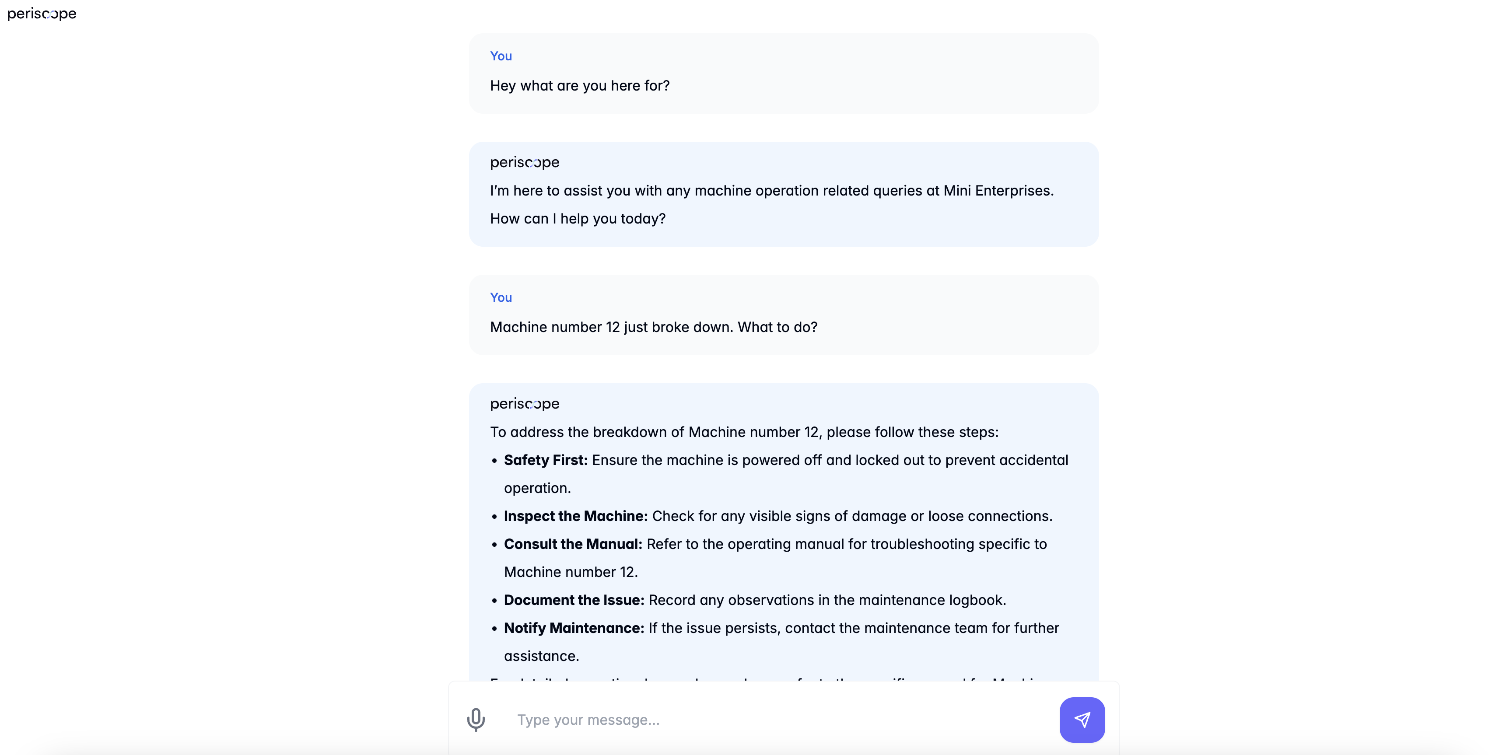The width and height of the screenshot is (1506, 755).
Task: Click the 'Machine number 12 just broke down' bubble
Action: (654, 327)
